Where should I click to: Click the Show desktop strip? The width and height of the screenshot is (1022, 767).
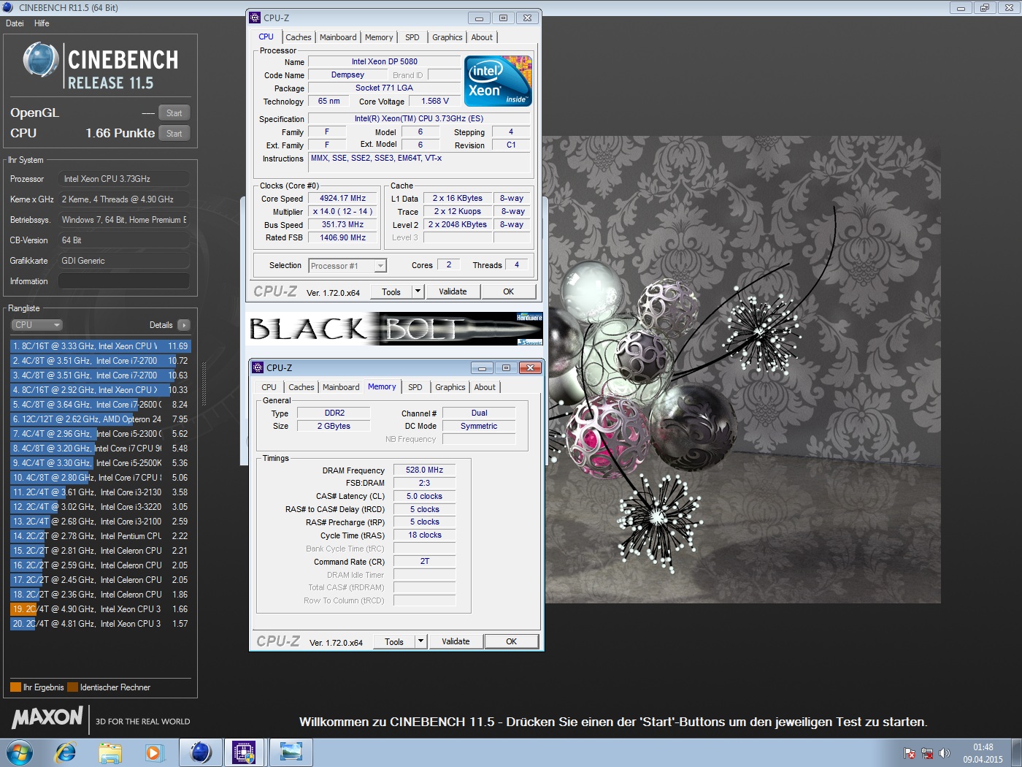[1016, 752]
